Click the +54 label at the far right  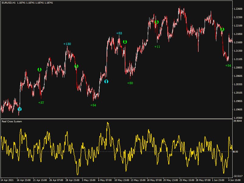(228, 66)
